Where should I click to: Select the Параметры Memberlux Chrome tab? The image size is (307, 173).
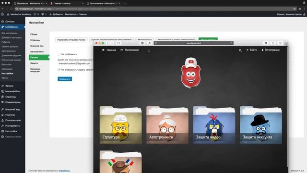(x=30, y=3)
